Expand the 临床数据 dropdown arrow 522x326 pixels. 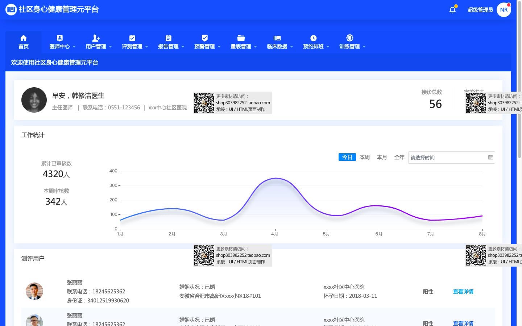tap(292, 47)
